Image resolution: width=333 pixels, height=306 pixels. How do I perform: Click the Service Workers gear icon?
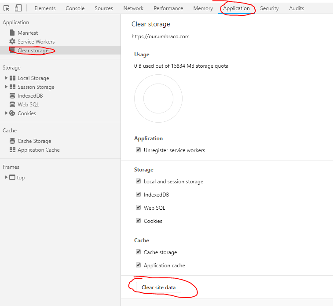click(x=12, y=42)
